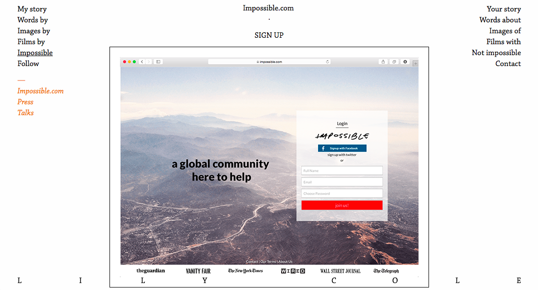Open My story in left menu
This screenshot has height=290, width=538.
[32, 9]
